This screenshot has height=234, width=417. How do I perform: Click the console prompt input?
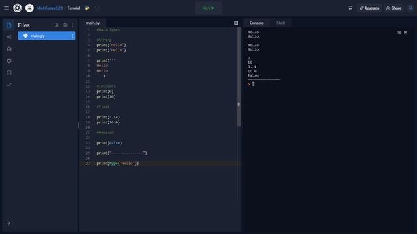point(253,84)
